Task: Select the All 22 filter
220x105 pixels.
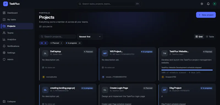Action: tap(44, 43)
